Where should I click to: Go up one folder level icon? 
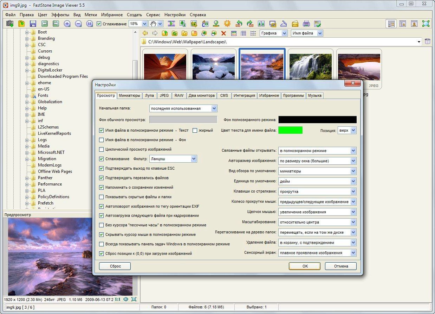(165, 33)
